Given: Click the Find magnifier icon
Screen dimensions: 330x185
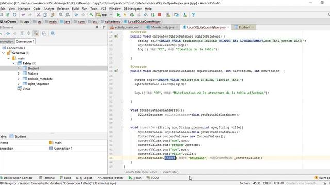Looking at the screenshot, I should coord(61,15).
